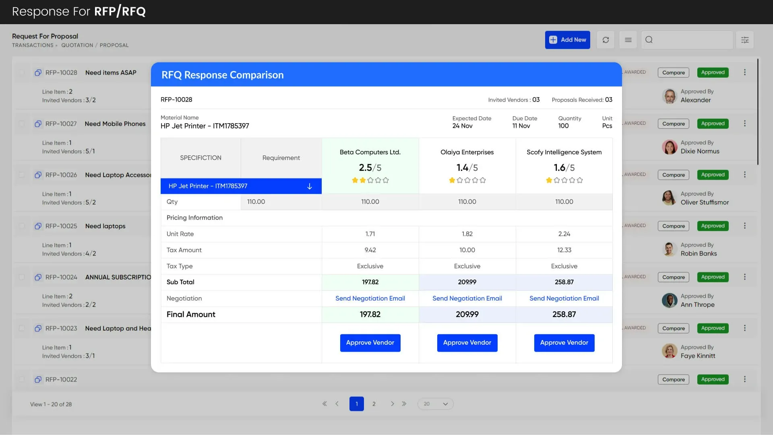Open the list view menu icon
The image size is (773, 435).
click(628, 40)
